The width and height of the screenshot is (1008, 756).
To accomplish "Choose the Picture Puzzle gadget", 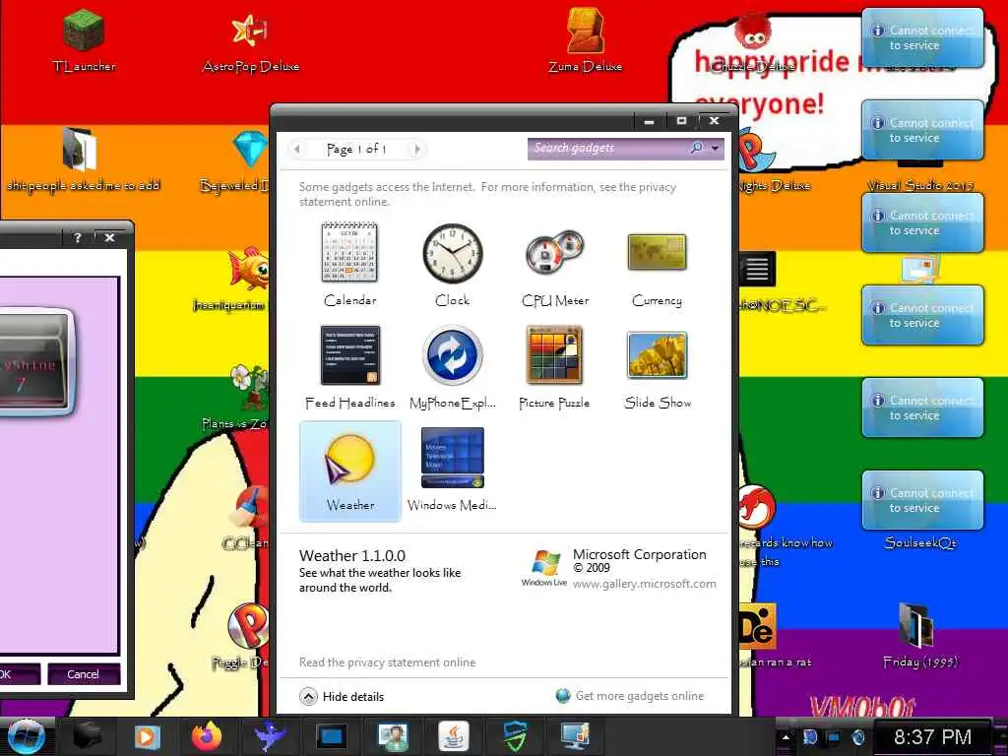I will [555, 368].
